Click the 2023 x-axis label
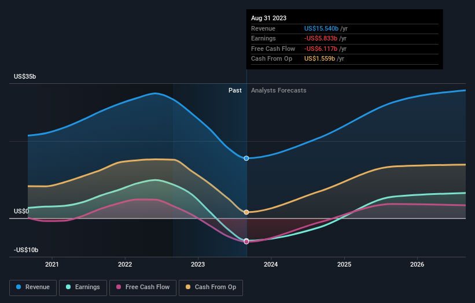Viewport: 475px width, 303px height. 198,265
